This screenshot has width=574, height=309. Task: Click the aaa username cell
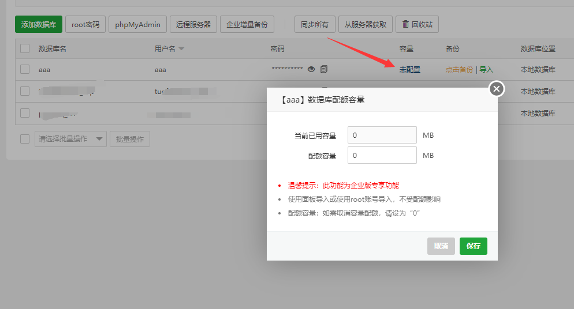point(161,70)
